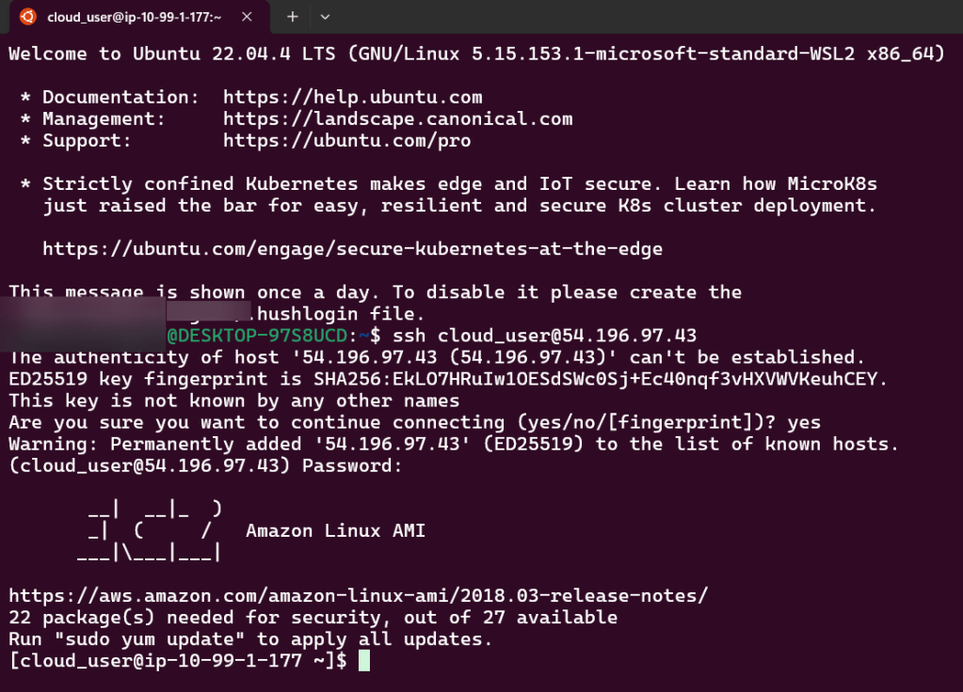Expand the new tab profile dropdown chevron

325,16
